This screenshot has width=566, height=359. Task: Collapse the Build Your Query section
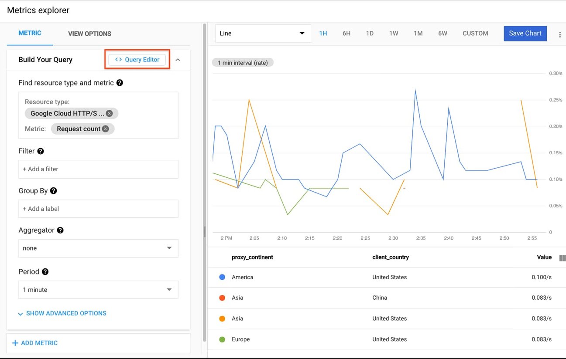(178, 60)
